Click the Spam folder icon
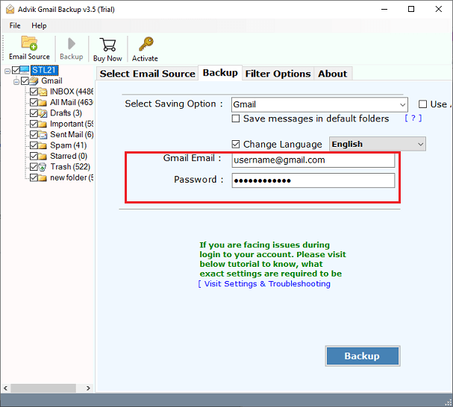The height and width of the screenshot is (407, 453). click(43, 145)
